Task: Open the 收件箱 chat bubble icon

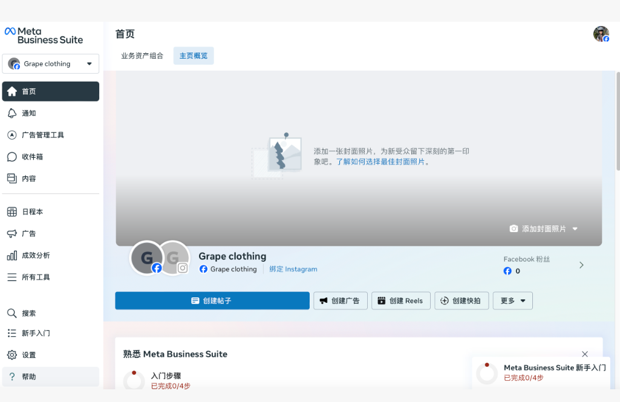Action: [x=11, y=157]
